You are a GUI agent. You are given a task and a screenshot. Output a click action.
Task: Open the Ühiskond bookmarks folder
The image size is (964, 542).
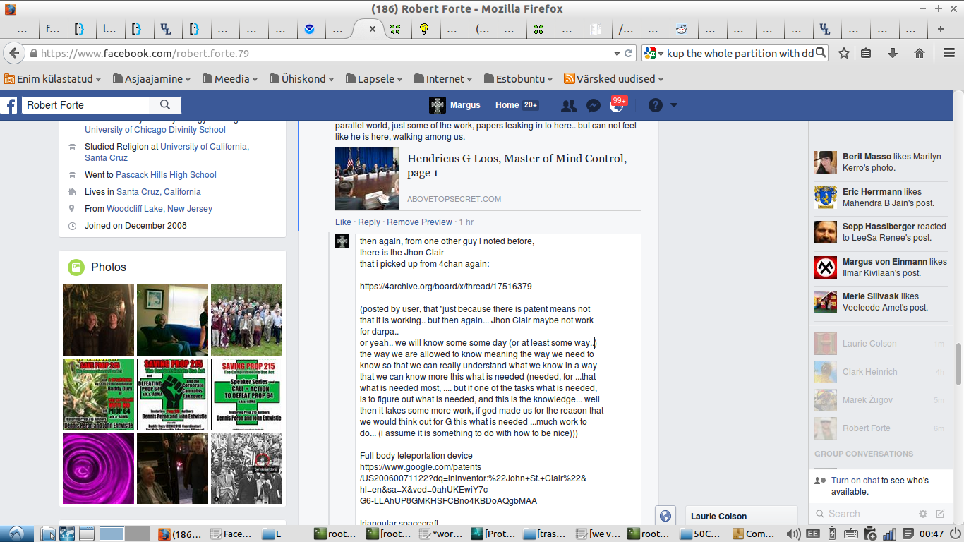(302, 79)
